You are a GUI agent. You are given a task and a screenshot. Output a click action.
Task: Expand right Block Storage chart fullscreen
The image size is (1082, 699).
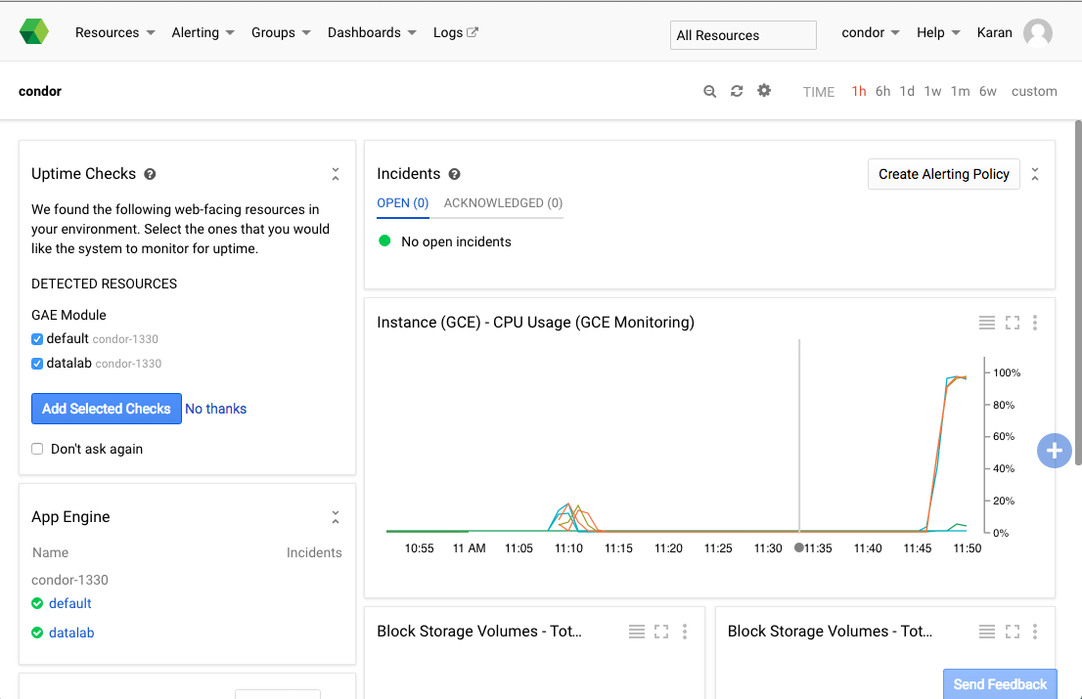(x=1013, y=632)
